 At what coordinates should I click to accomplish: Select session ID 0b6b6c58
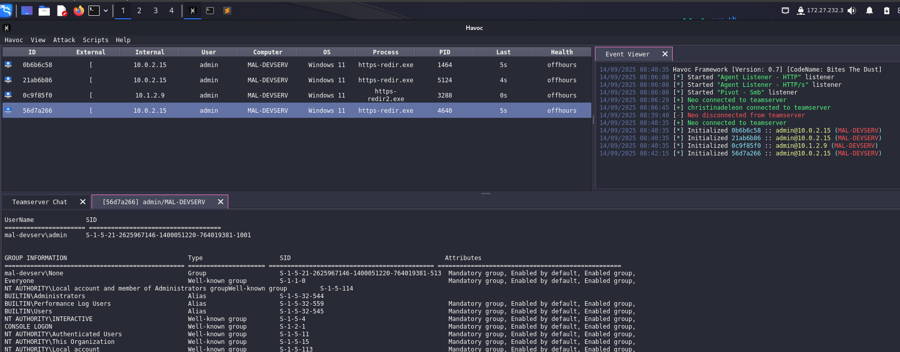38,65
